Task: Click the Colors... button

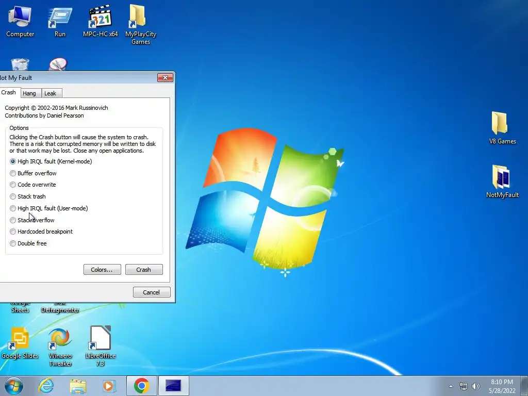Action: click(x=102, y=269)
